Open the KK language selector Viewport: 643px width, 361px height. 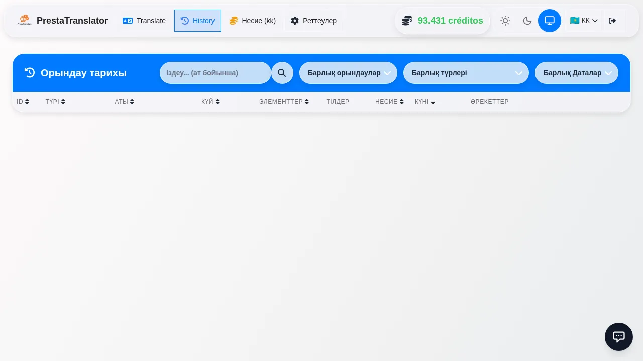point(583,21)
